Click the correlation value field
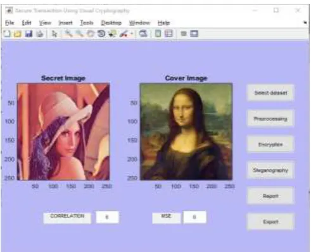 tap(108, 217)
